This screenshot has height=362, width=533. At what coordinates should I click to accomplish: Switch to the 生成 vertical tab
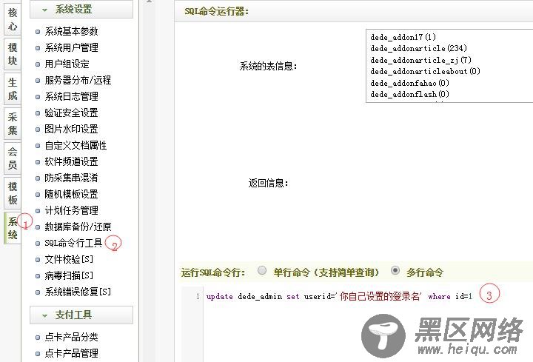tap(13, 89)
